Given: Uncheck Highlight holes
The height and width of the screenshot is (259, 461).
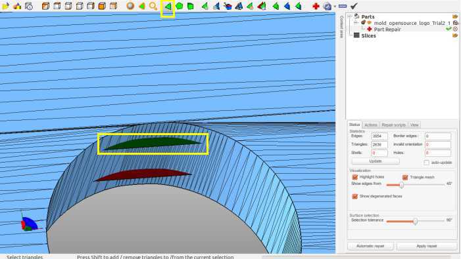Looking at the screenshot, I should 355,177.
